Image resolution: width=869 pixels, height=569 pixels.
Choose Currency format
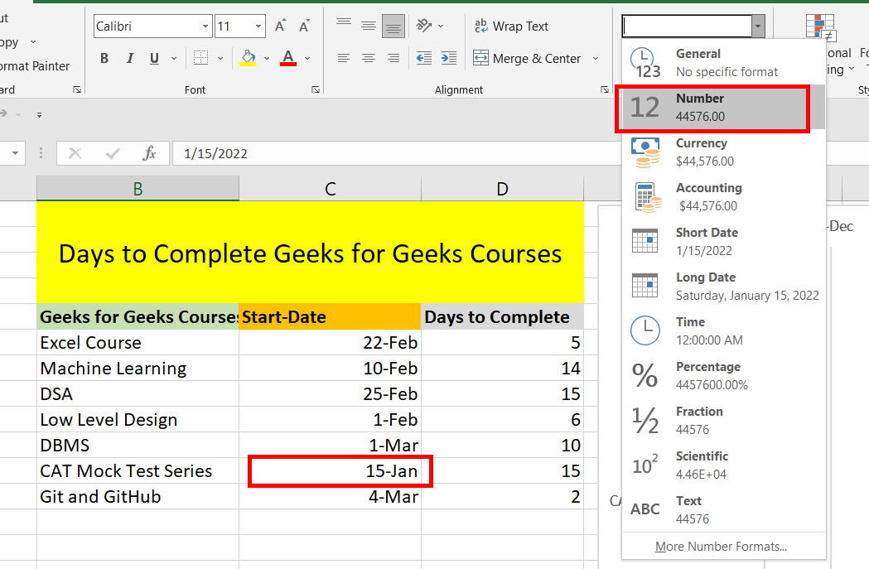pyautogui.click(x=724, y=152)
